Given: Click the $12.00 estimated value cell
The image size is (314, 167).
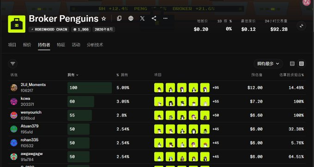Looking at the screenshot, I should 255,88.
